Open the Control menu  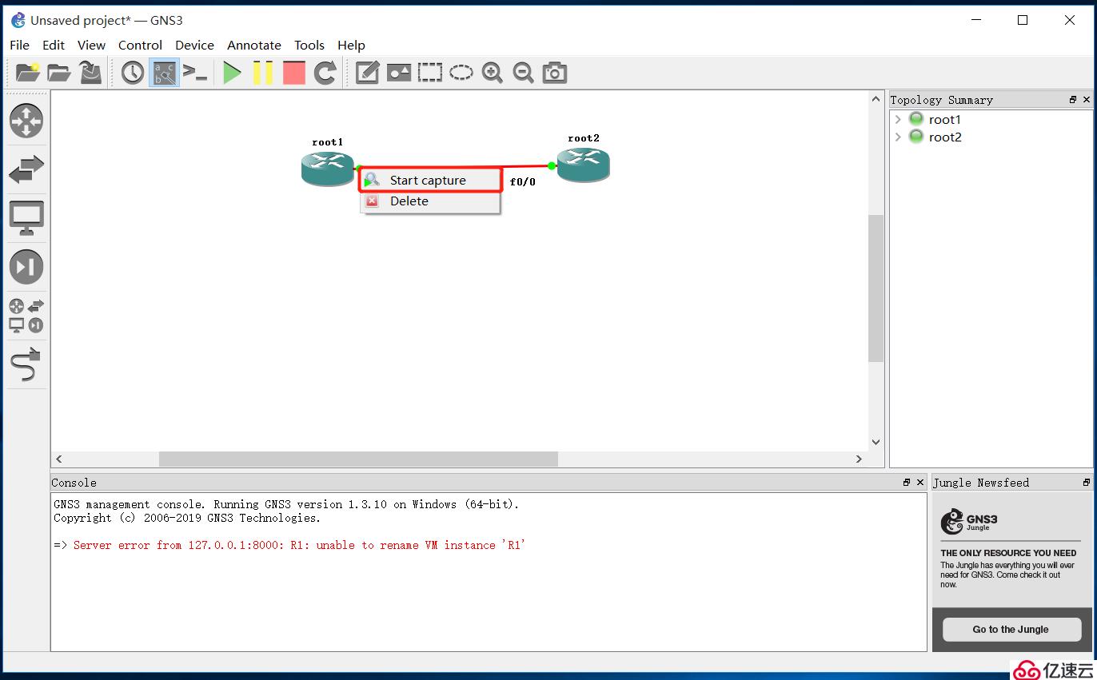click(140, 45)
